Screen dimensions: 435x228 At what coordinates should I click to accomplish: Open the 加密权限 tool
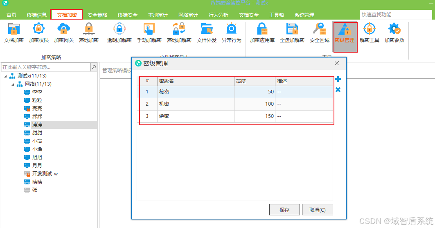[x=39, y=33]
